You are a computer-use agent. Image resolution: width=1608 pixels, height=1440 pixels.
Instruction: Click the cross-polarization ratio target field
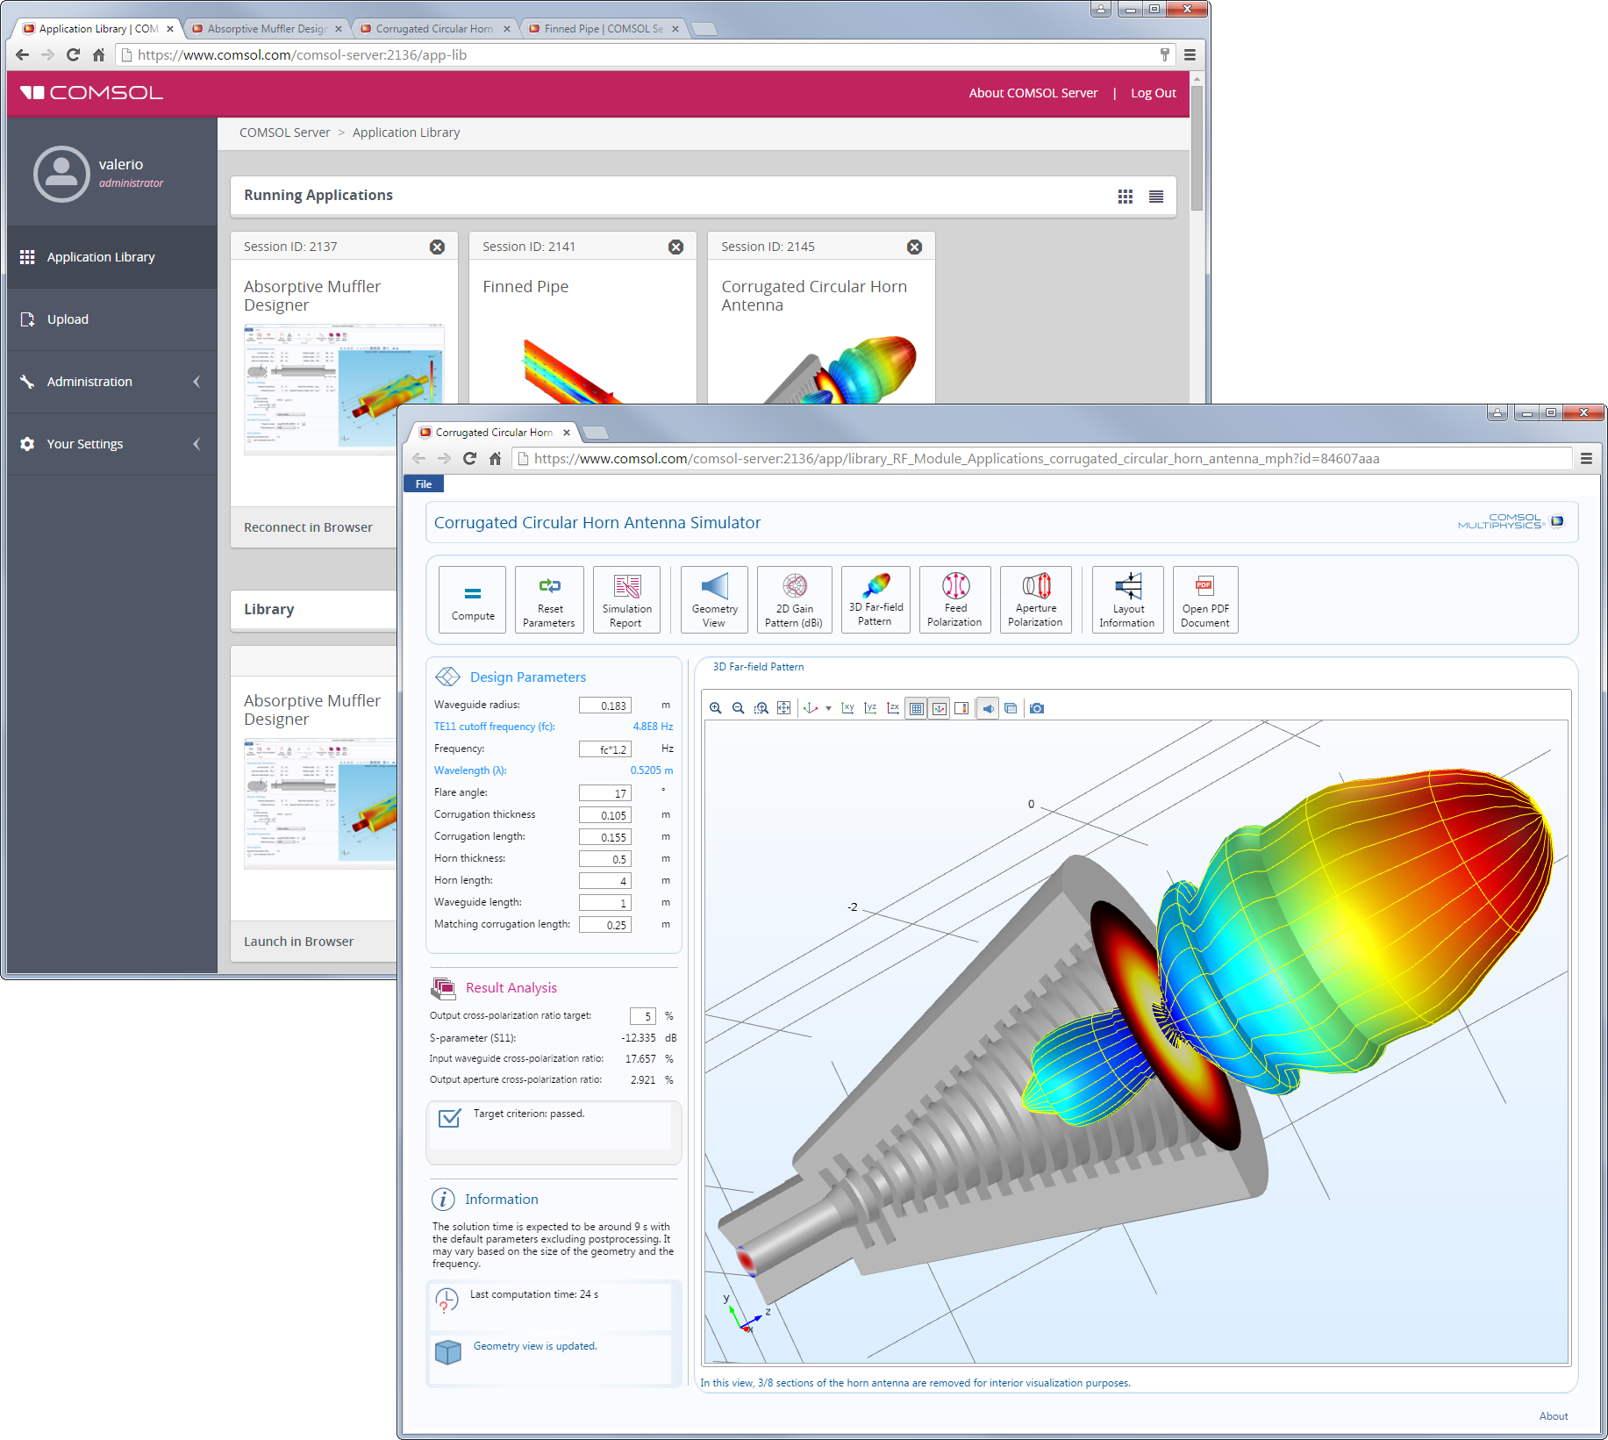click(643, 1016)
